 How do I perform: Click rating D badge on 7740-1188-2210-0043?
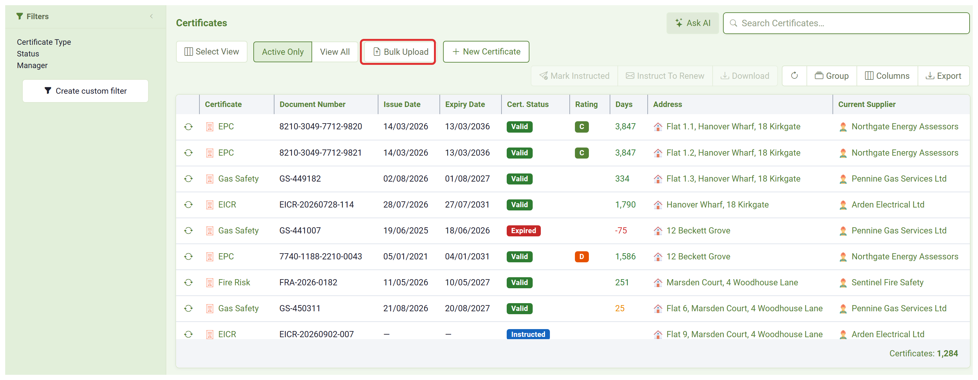point(581,257)
